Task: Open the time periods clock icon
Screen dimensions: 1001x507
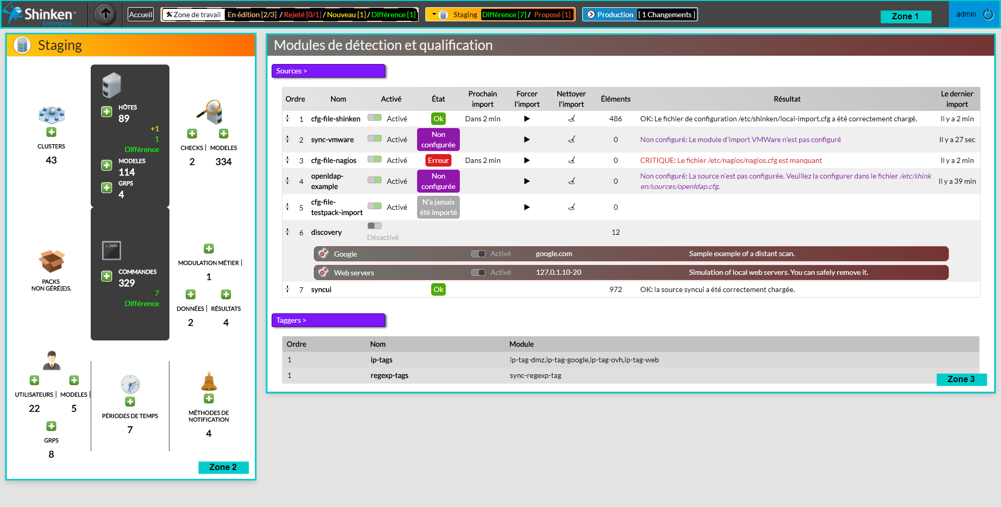Action: (x=130, y=384)
